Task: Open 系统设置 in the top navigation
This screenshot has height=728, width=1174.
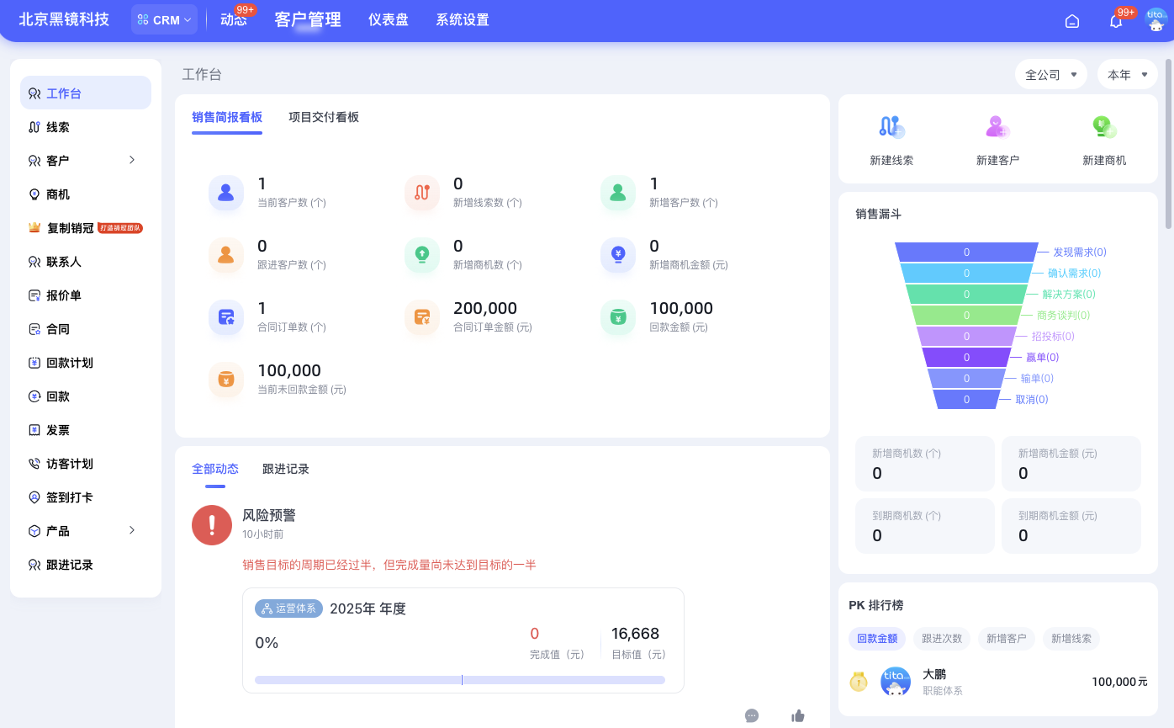Action: 461,19
